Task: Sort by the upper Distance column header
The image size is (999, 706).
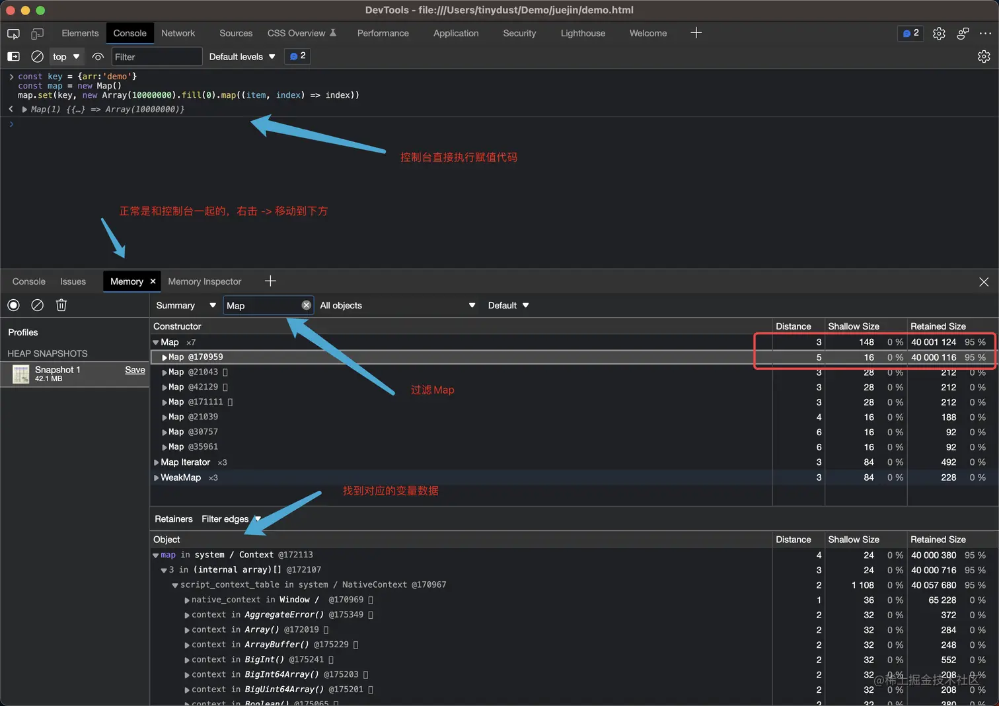Action: 798,326
